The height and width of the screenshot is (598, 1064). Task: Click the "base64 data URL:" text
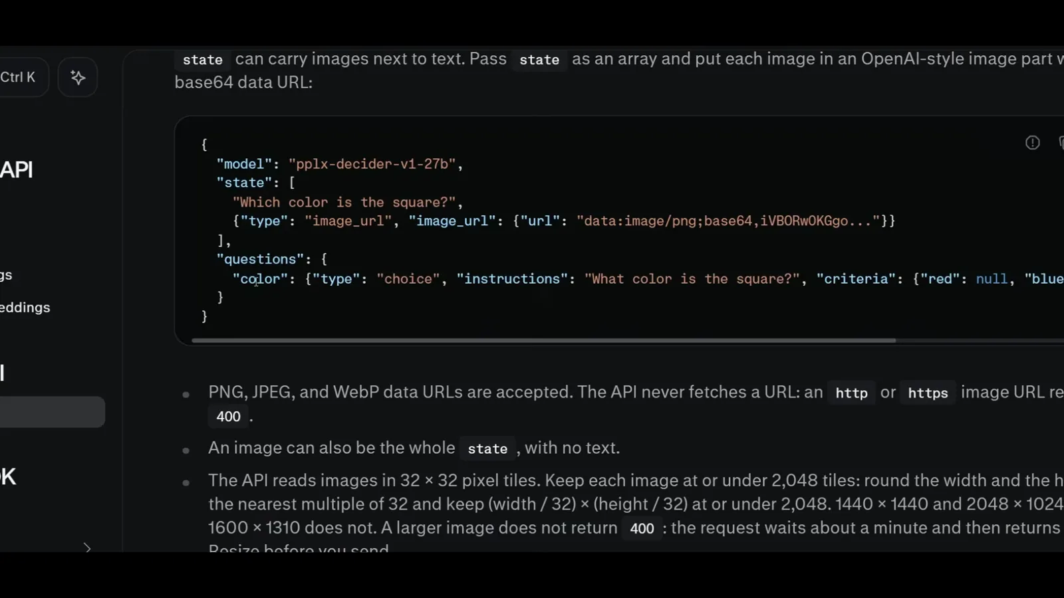243,82
